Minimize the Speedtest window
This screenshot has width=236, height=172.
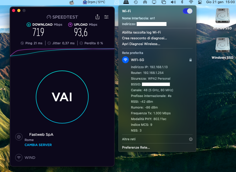pyautogui.click(x=19, y=10)
